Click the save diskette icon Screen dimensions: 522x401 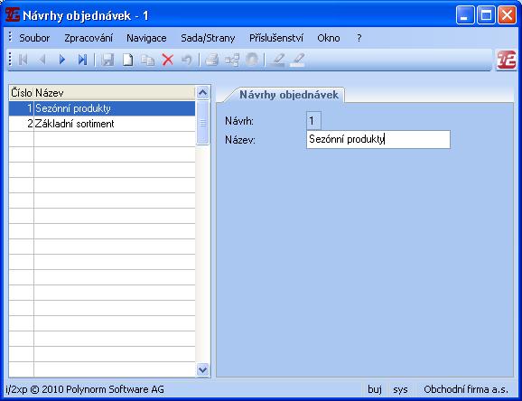[107, 60]
